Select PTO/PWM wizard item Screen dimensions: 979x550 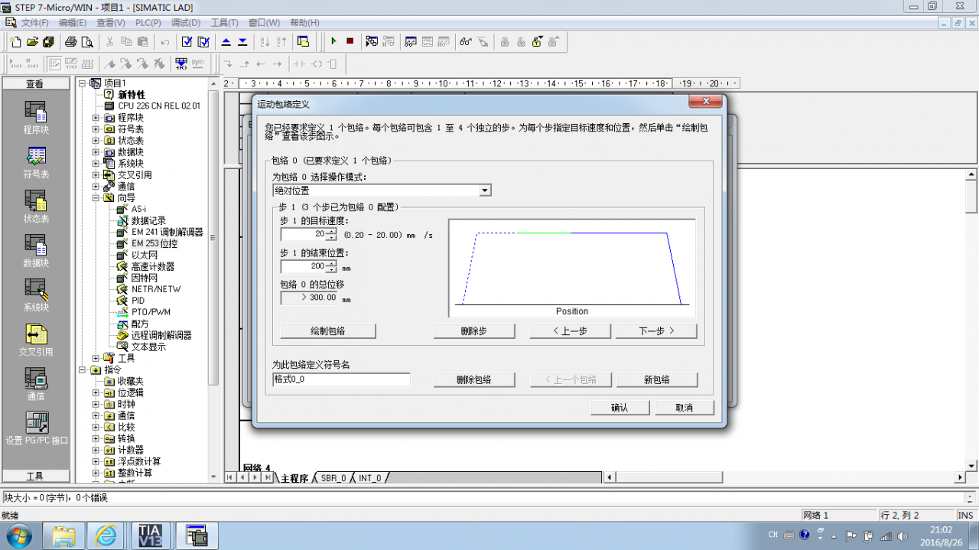[151, 312]
